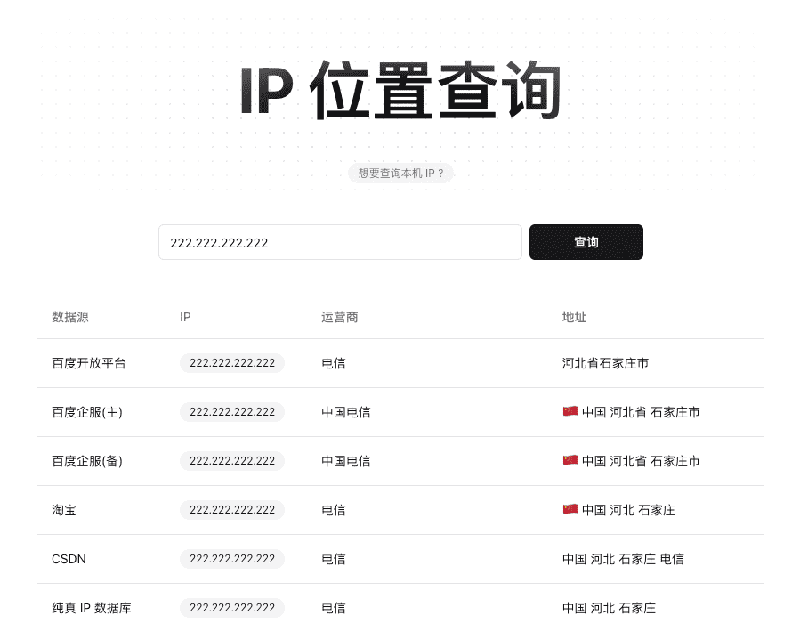Click the IP badge in 淘宝 row
792x623 pixels.
point(232,510)
